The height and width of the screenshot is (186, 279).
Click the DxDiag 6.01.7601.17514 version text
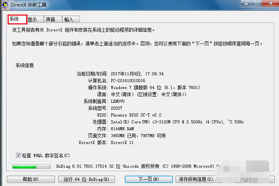138,166
